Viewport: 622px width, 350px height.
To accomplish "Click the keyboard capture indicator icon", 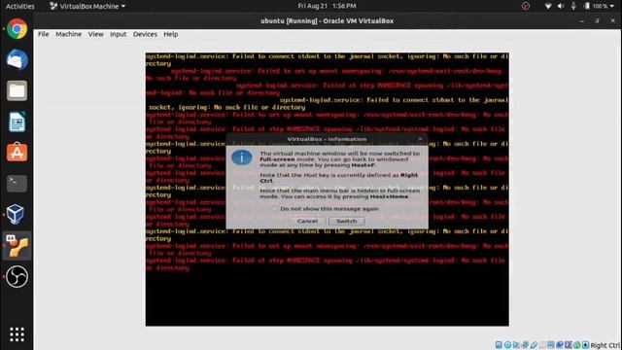I will coord(585,345).
